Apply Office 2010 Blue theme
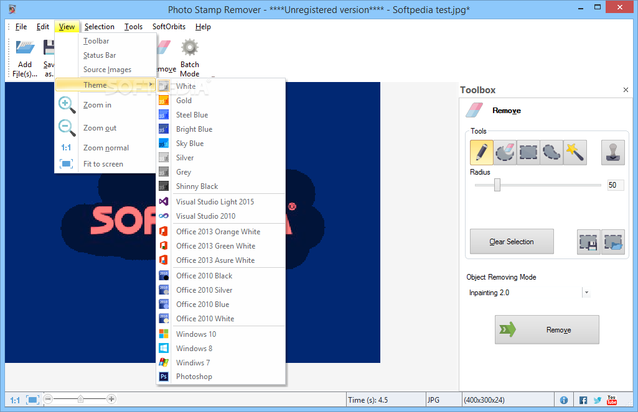Viewport: 638px width, 412px height. coord(221,304)
